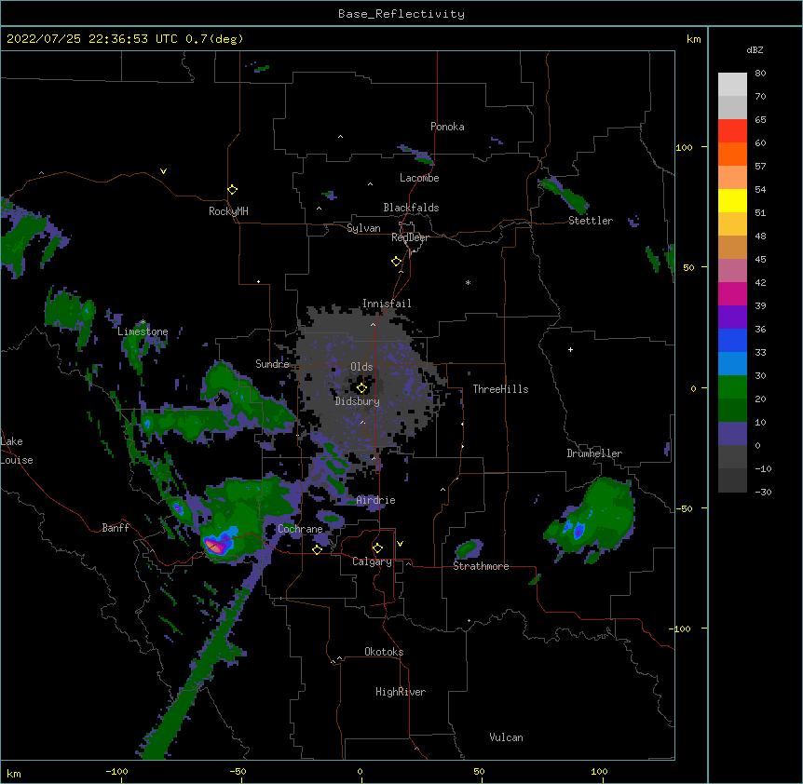Click the orange 60-57 dBZ legend swatch
The image size is (803, 784).
pyautogui.click(x=732, y=154)
